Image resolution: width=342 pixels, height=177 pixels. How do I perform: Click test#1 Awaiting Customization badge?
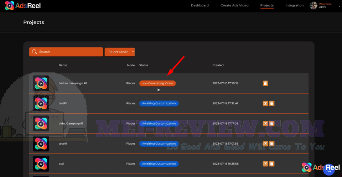point(159,144)
